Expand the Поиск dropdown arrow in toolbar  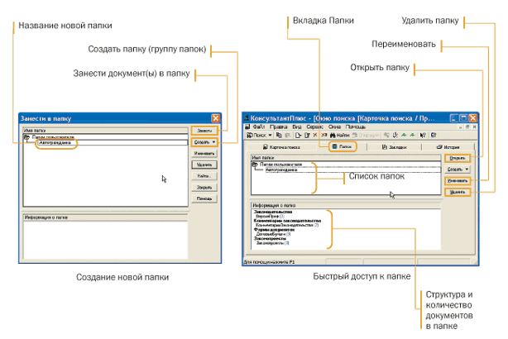(271, 135)
